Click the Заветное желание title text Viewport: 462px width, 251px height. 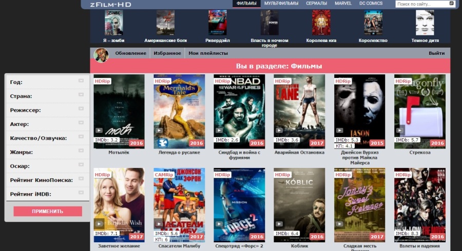point(119,246)
